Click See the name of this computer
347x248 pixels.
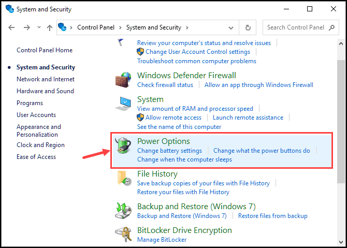pyautogui.click(x=179, y=127)
